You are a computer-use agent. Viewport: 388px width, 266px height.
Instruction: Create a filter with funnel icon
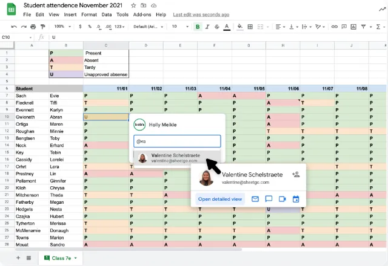pos(363,27)
